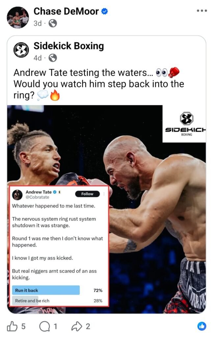The image size is (213, 338).
Task: Click the blue verified badge beside Chase DeMoor
Action: click(104, 12)
